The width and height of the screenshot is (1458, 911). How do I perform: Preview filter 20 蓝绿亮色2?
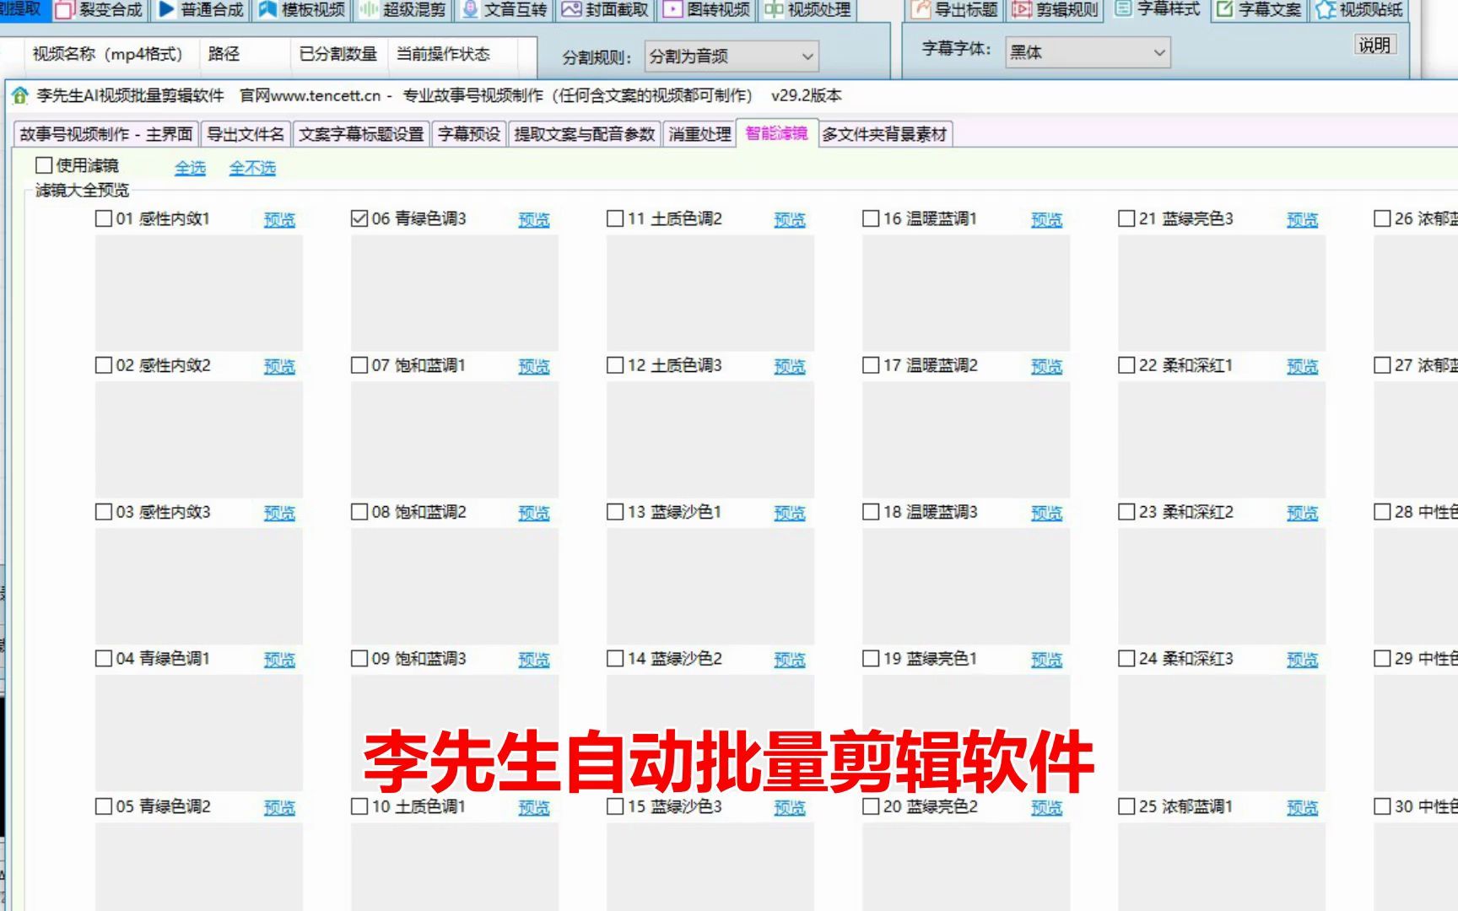pos(1046,808)
